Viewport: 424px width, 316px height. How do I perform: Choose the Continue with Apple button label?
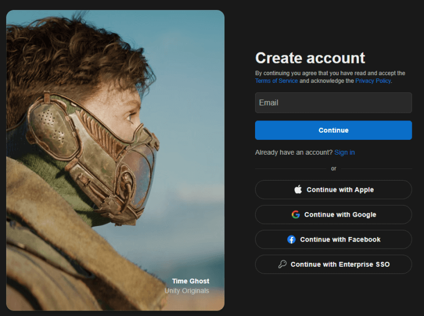coord(340,189)
